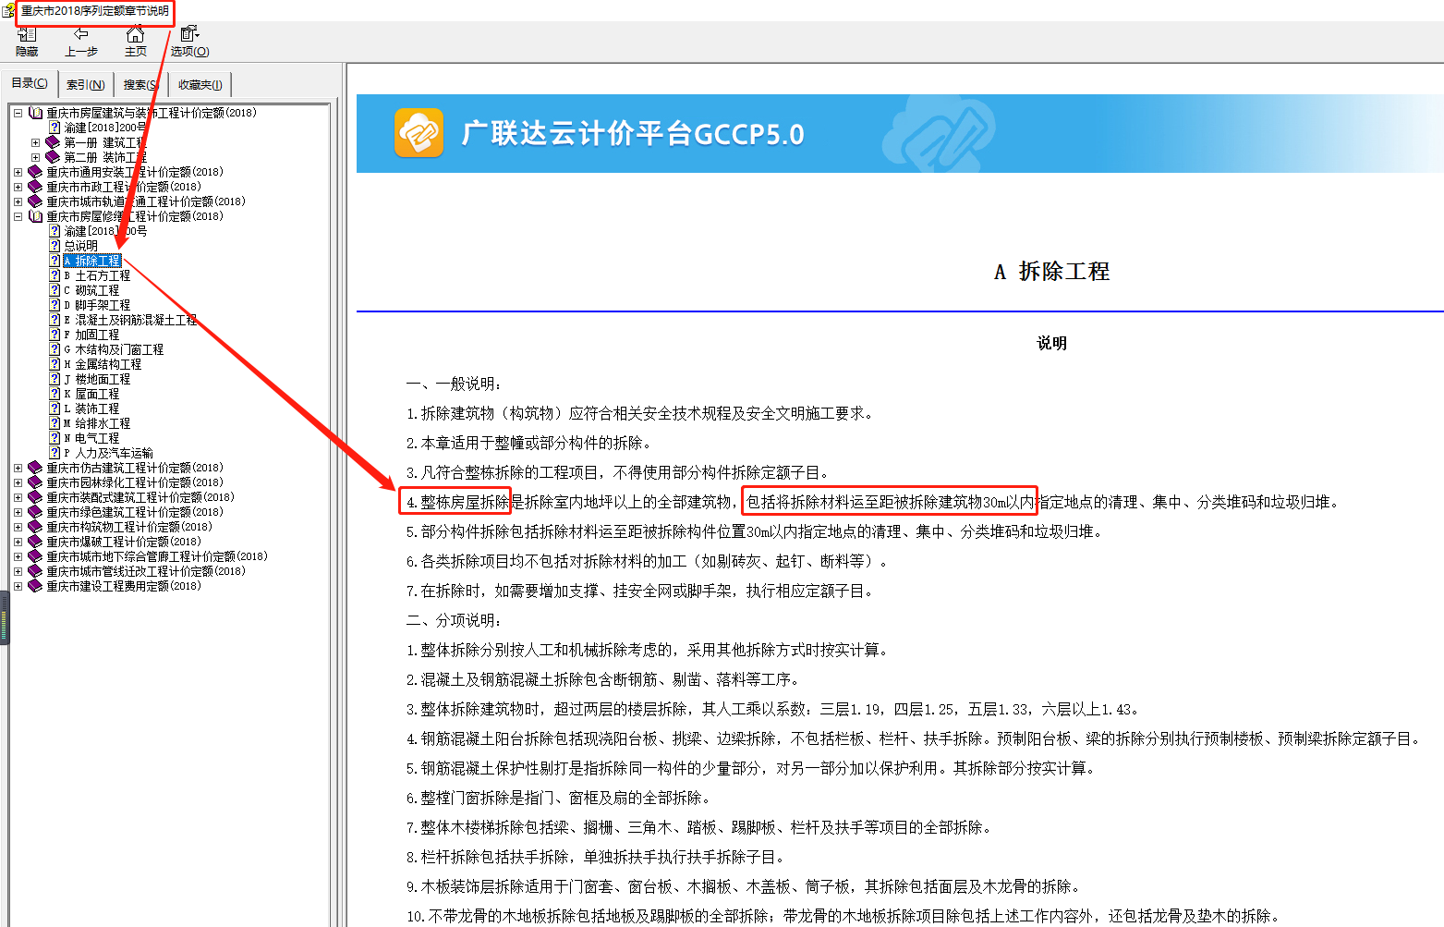Click purple book icon of 第二册 装饰工程

(53, 157)
